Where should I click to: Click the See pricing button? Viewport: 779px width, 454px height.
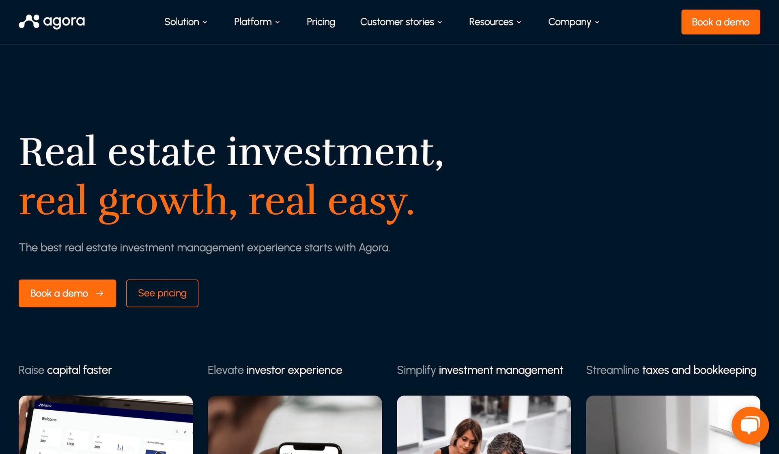(162, 293)
